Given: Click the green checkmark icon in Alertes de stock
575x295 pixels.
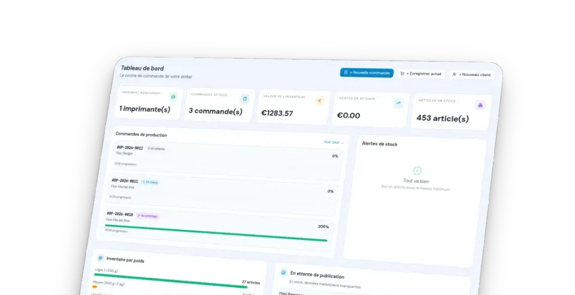Looking at the screenshot, I should (x=417, y=171).
